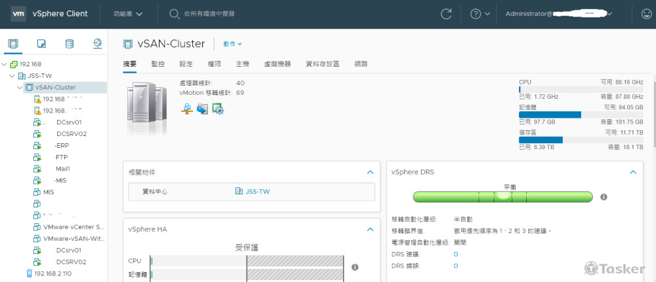This screenshot has height=282, width=656.
Task: Click the smiley feedback icon
Action: tap(646, 14)
